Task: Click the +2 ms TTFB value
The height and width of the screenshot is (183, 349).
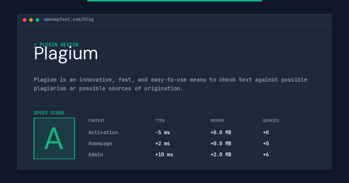Action: click(163, 143)
